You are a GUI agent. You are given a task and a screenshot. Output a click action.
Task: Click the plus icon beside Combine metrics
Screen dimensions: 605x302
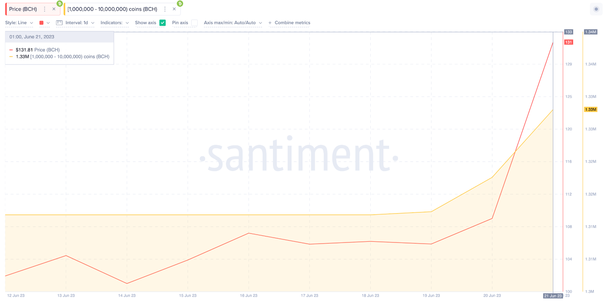(270, 23)
